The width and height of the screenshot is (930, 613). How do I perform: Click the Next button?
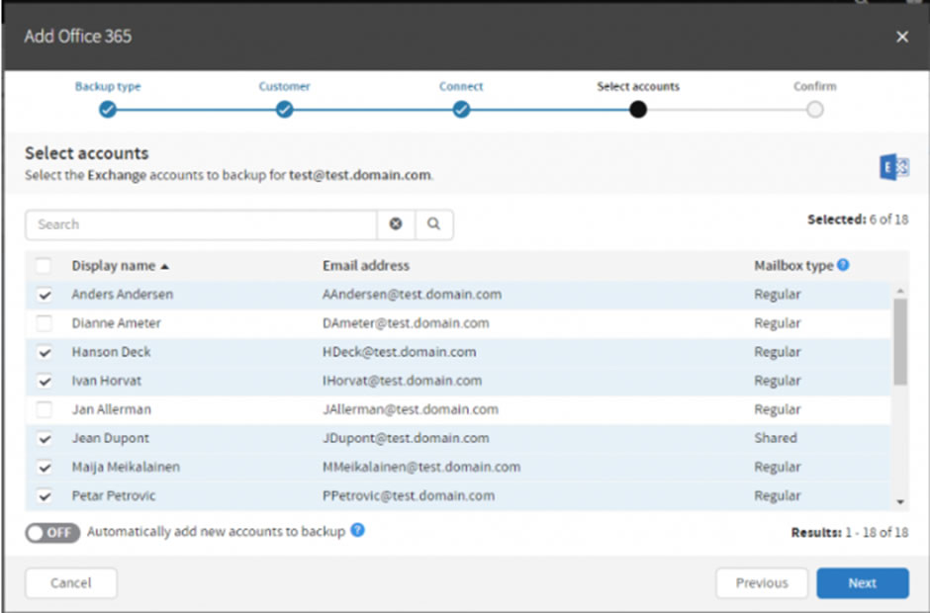click(x=863, y=582)
